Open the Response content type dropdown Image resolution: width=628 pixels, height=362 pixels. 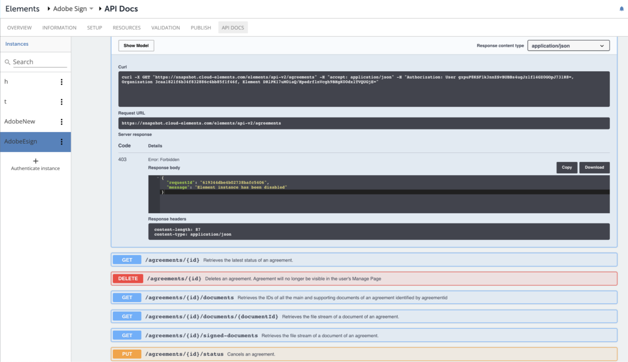pos(568,46)
